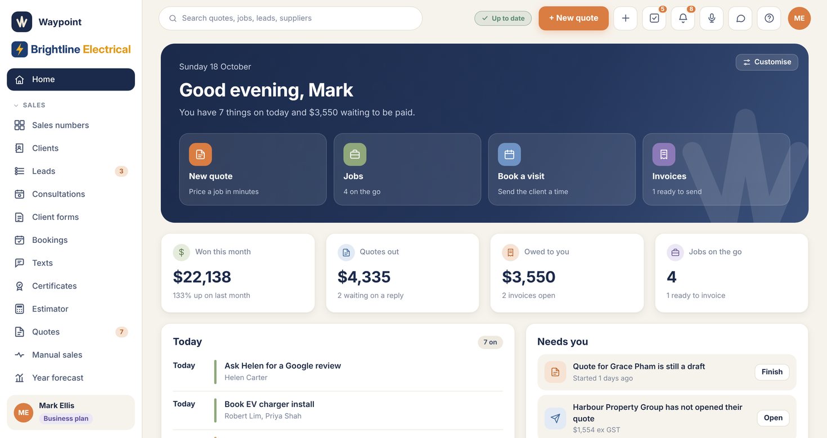Open Texts in the sidebar

71,263
